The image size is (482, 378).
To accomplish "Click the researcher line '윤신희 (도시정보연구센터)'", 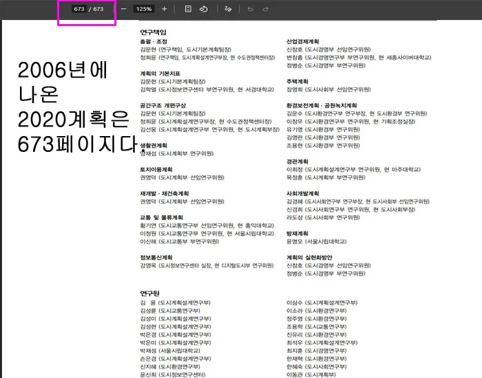I will pos(173,375).
